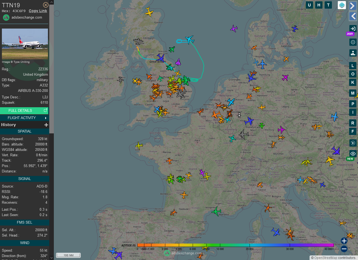Viewport: 358px width, 260px height.
Task: Expand the History section with plus
Action: 46,125
